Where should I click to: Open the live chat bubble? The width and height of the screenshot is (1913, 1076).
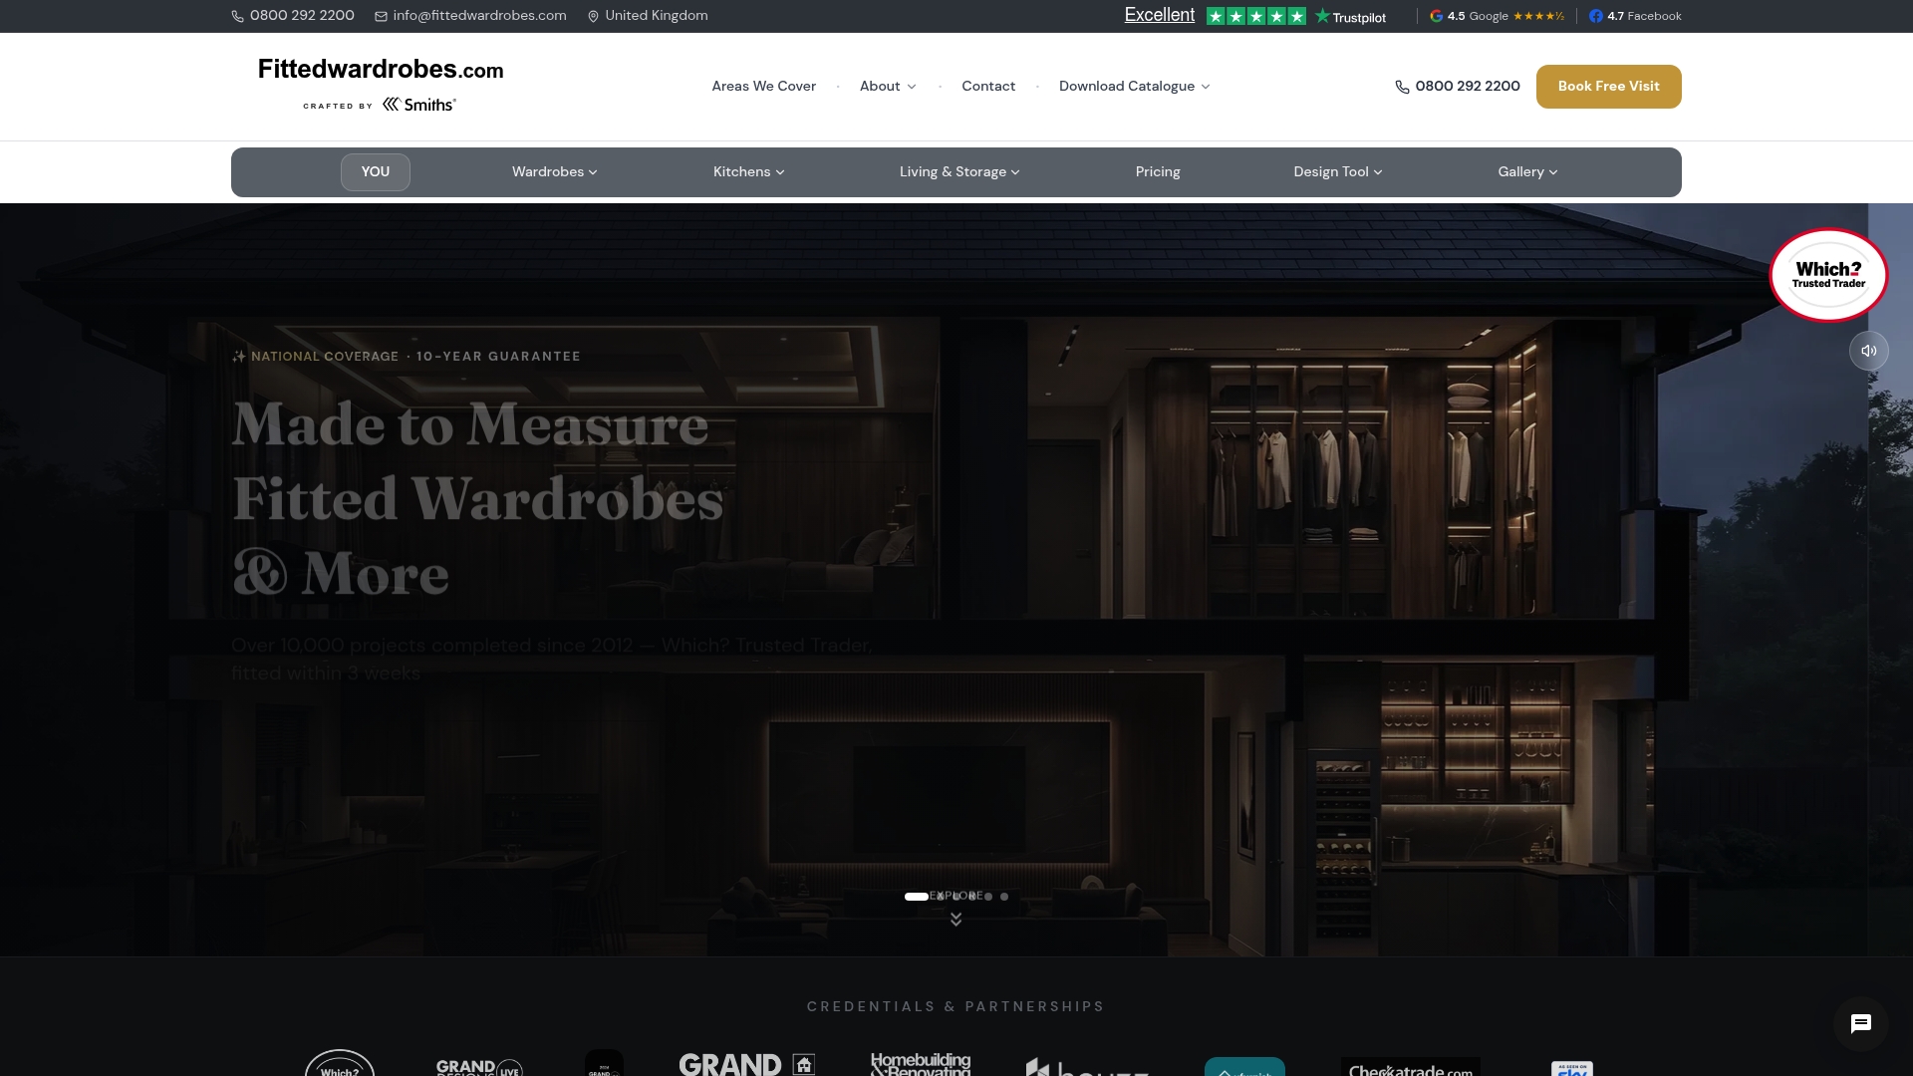(x=1860, y=1024)
